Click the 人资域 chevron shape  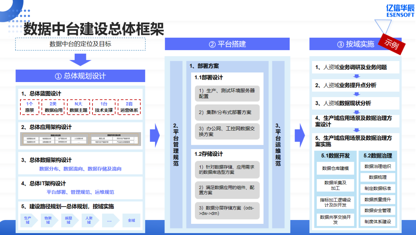click(90, 220)
